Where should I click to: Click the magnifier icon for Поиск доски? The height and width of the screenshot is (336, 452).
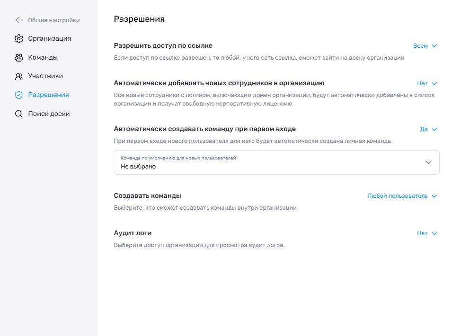pyautogui.click(x=19, y=114)
